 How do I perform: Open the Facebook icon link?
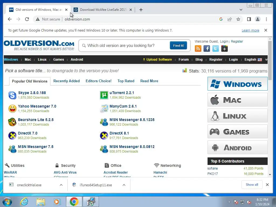click(207, 49)
